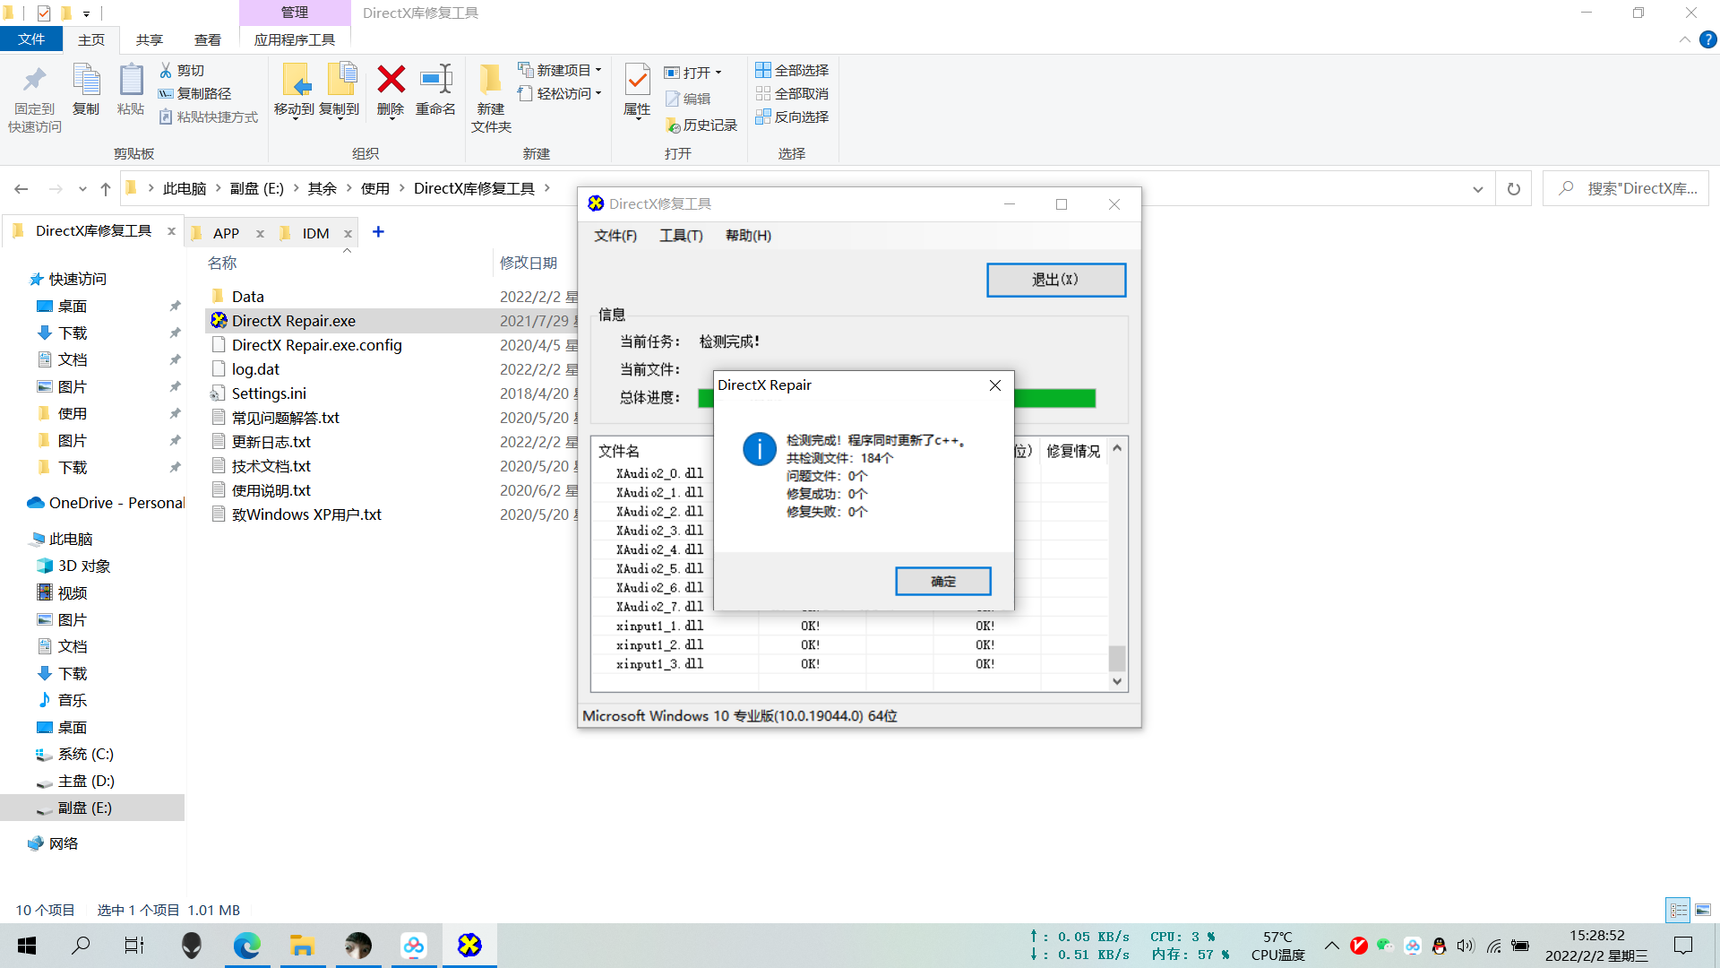Click the Invert selection option

coord(792,117)
